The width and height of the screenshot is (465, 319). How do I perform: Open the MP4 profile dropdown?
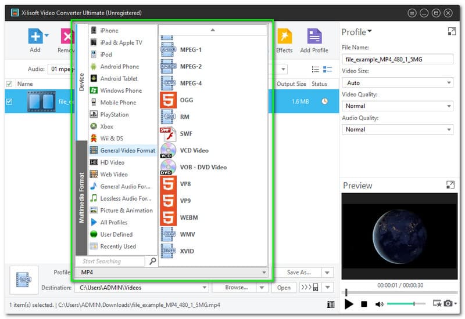tap(172, 273)
